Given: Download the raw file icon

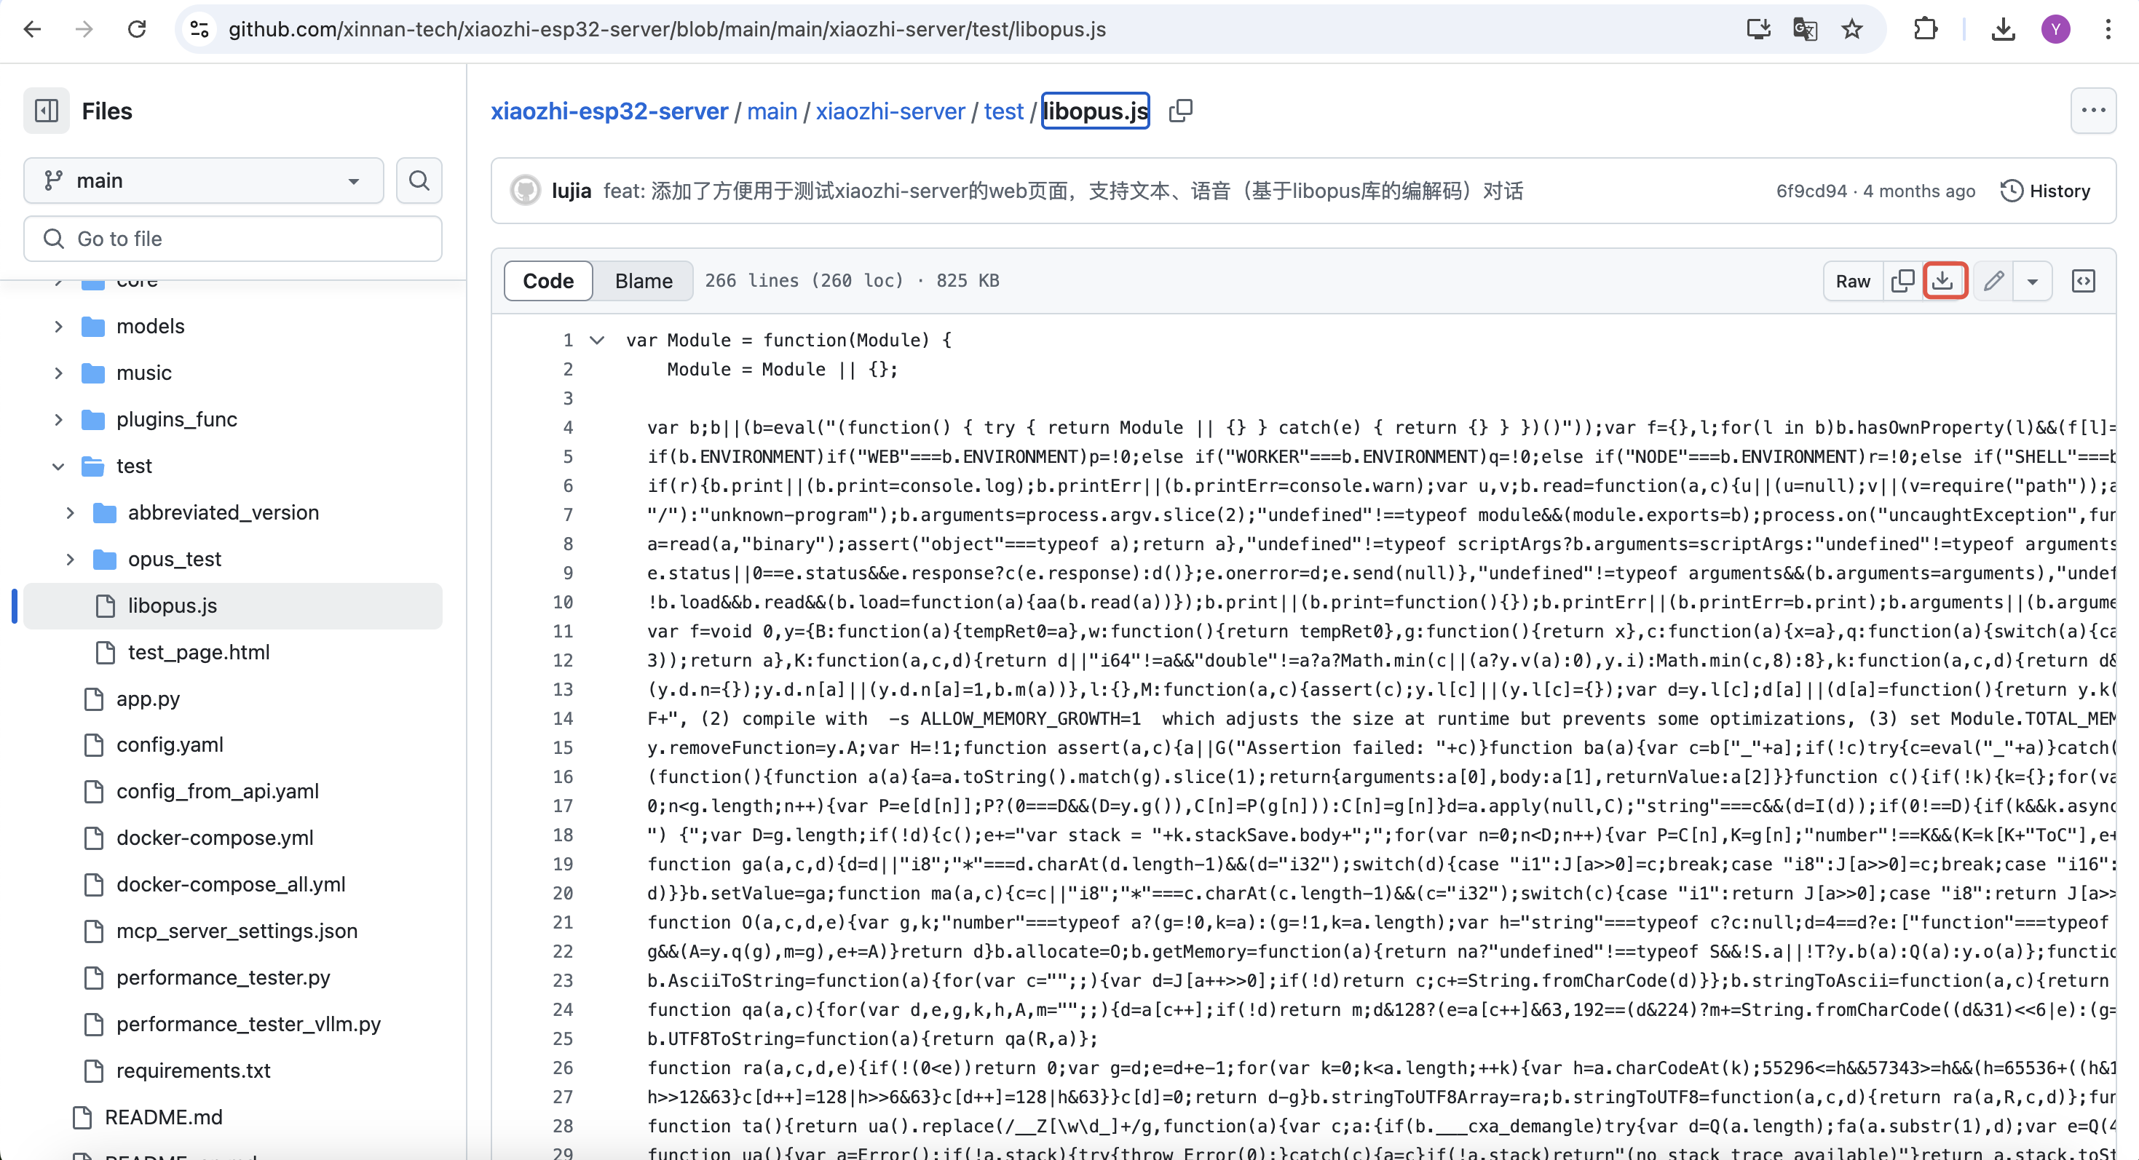Looking at the screenshot, I should pyautogui.click(x=1943, y=280).
